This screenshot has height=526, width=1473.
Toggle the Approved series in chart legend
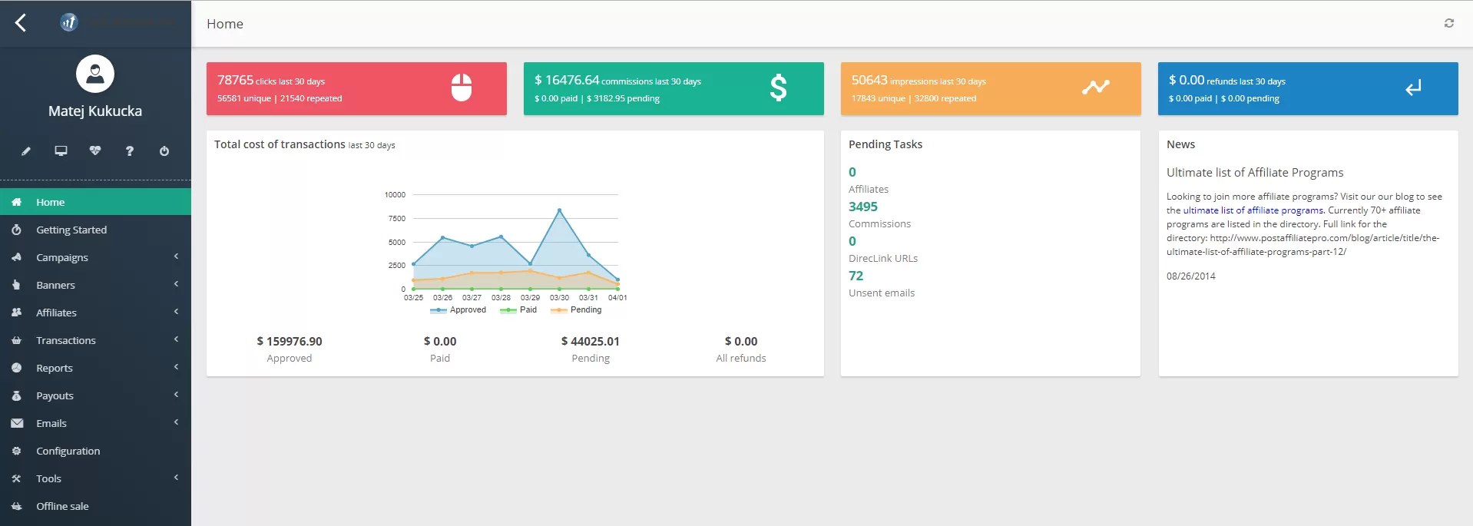tap(459, 310)
